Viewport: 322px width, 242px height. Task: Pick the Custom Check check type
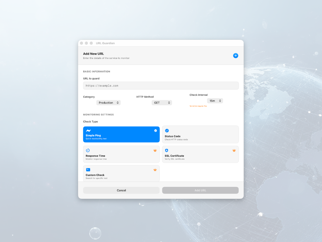[x=121, y=174]
